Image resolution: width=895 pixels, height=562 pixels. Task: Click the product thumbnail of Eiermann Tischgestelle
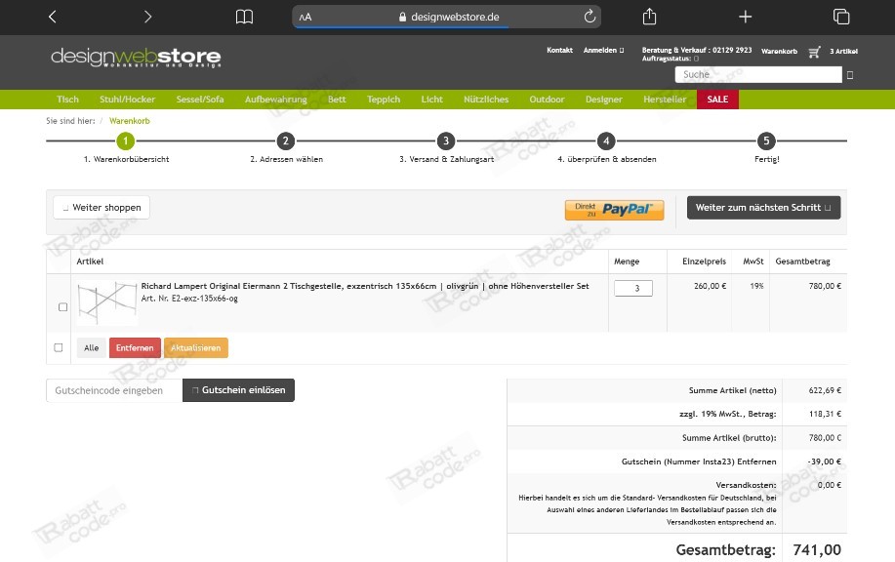[106, 301]
